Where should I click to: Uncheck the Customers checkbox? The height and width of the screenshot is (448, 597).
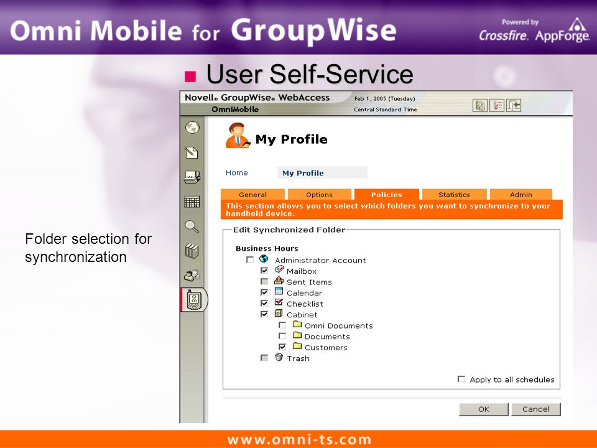pos(282,347)
